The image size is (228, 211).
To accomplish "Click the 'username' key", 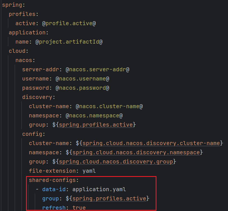I will [x=35, y=79].
